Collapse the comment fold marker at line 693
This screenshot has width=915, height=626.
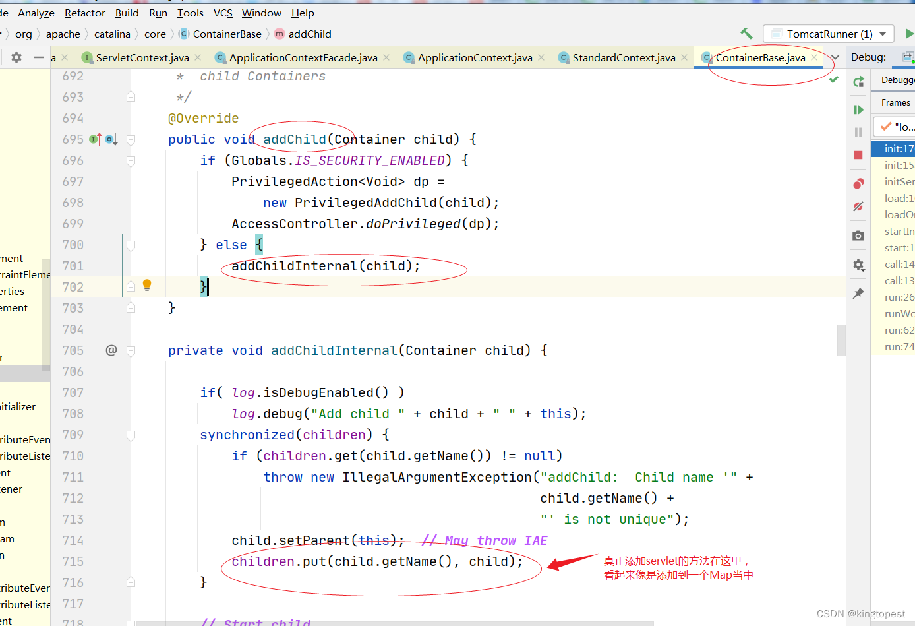click(131, 97)
